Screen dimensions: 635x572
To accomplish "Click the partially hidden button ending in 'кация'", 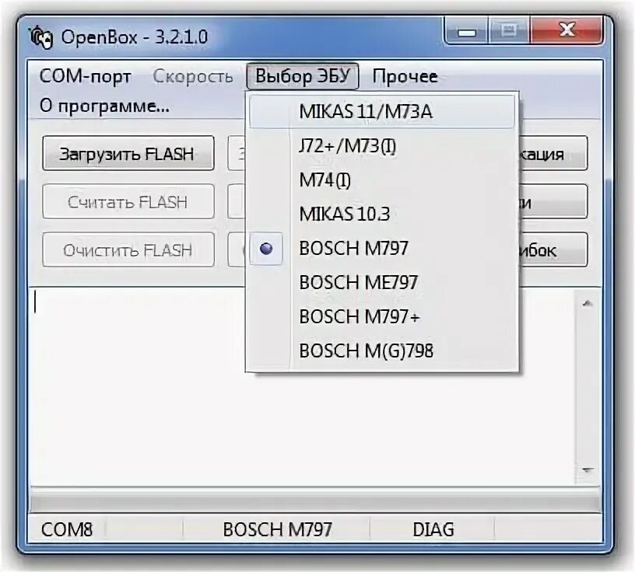I will coord(553,153).
